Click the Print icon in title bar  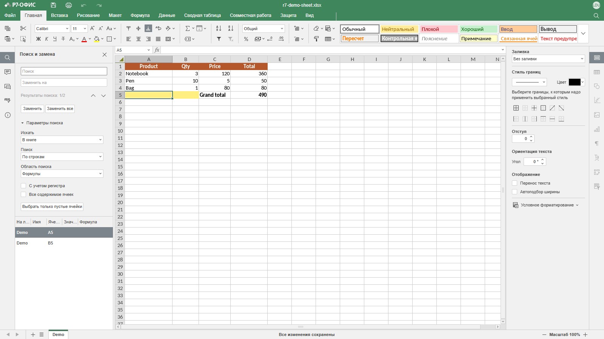(68, 5)
